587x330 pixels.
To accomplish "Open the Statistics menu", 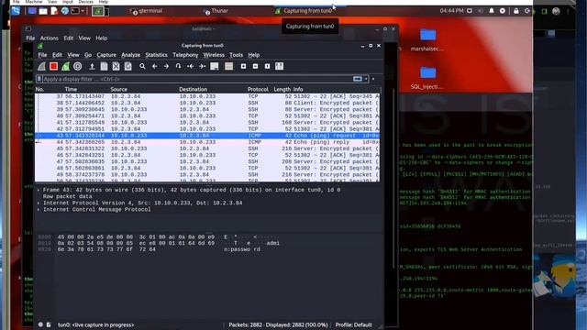I will [156, 55].
